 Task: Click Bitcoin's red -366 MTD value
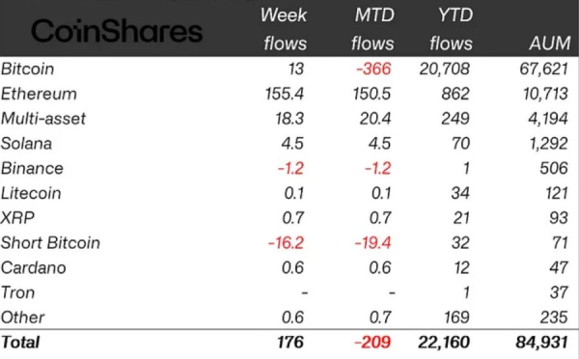[373, 69]
